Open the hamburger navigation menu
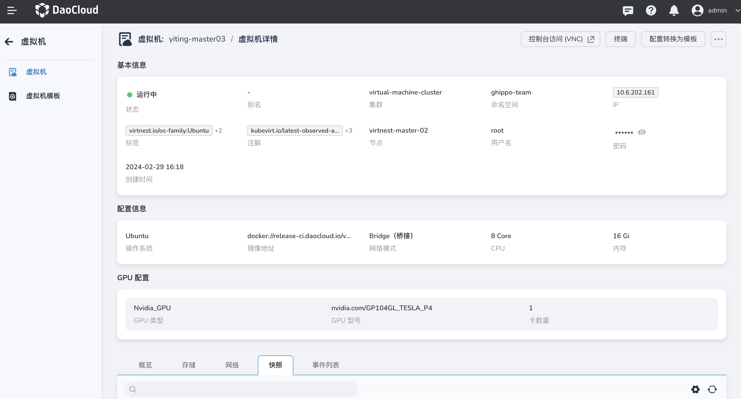 click(12, 10)
